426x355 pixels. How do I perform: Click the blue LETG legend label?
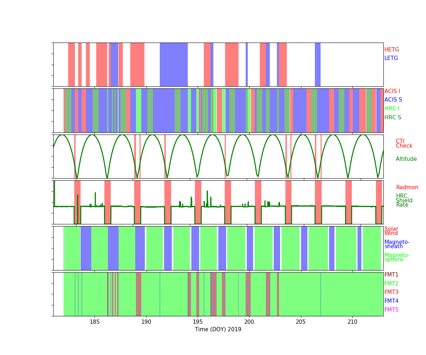[391, 58]
